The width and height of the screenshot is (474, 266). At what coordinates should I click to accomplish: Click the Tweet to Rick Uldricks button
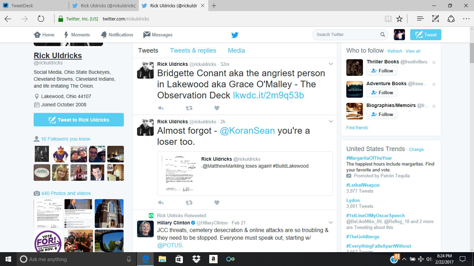pyautogui.click(x=78, y=119)
